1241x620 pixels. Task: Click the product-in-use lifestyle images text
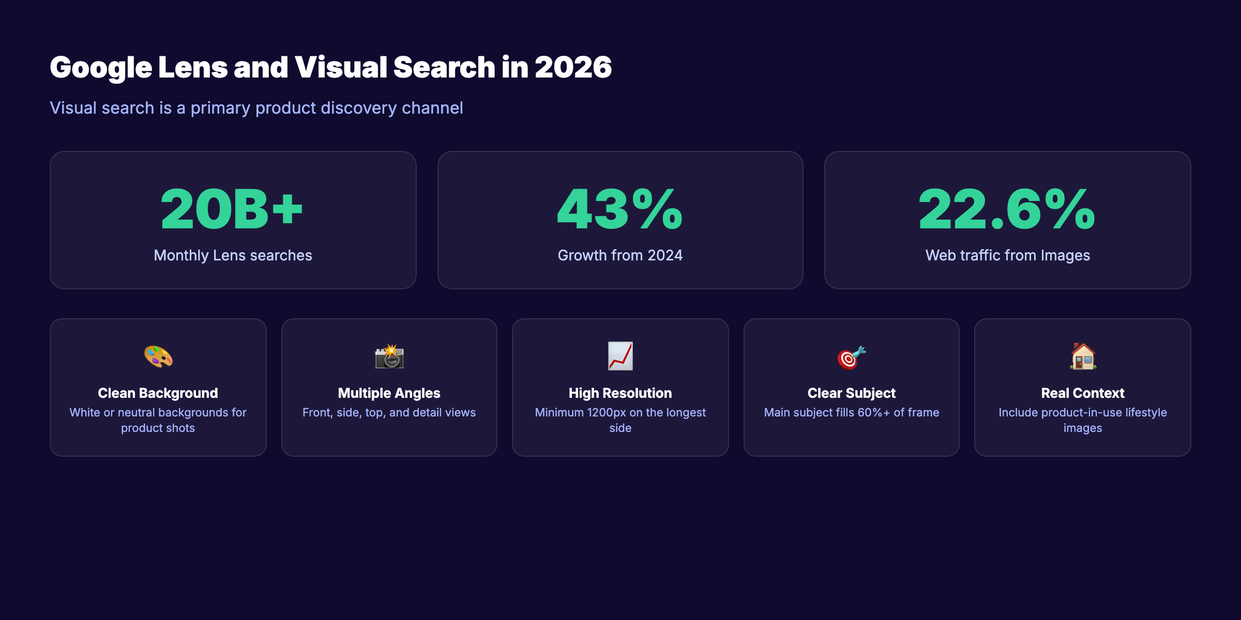point(1083,420)
